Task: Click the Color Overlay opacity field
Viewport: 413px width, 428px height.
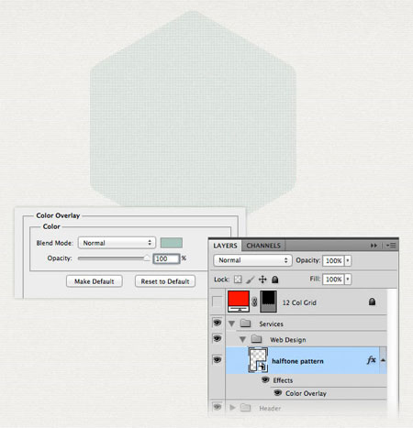Action: click(166, 258)
